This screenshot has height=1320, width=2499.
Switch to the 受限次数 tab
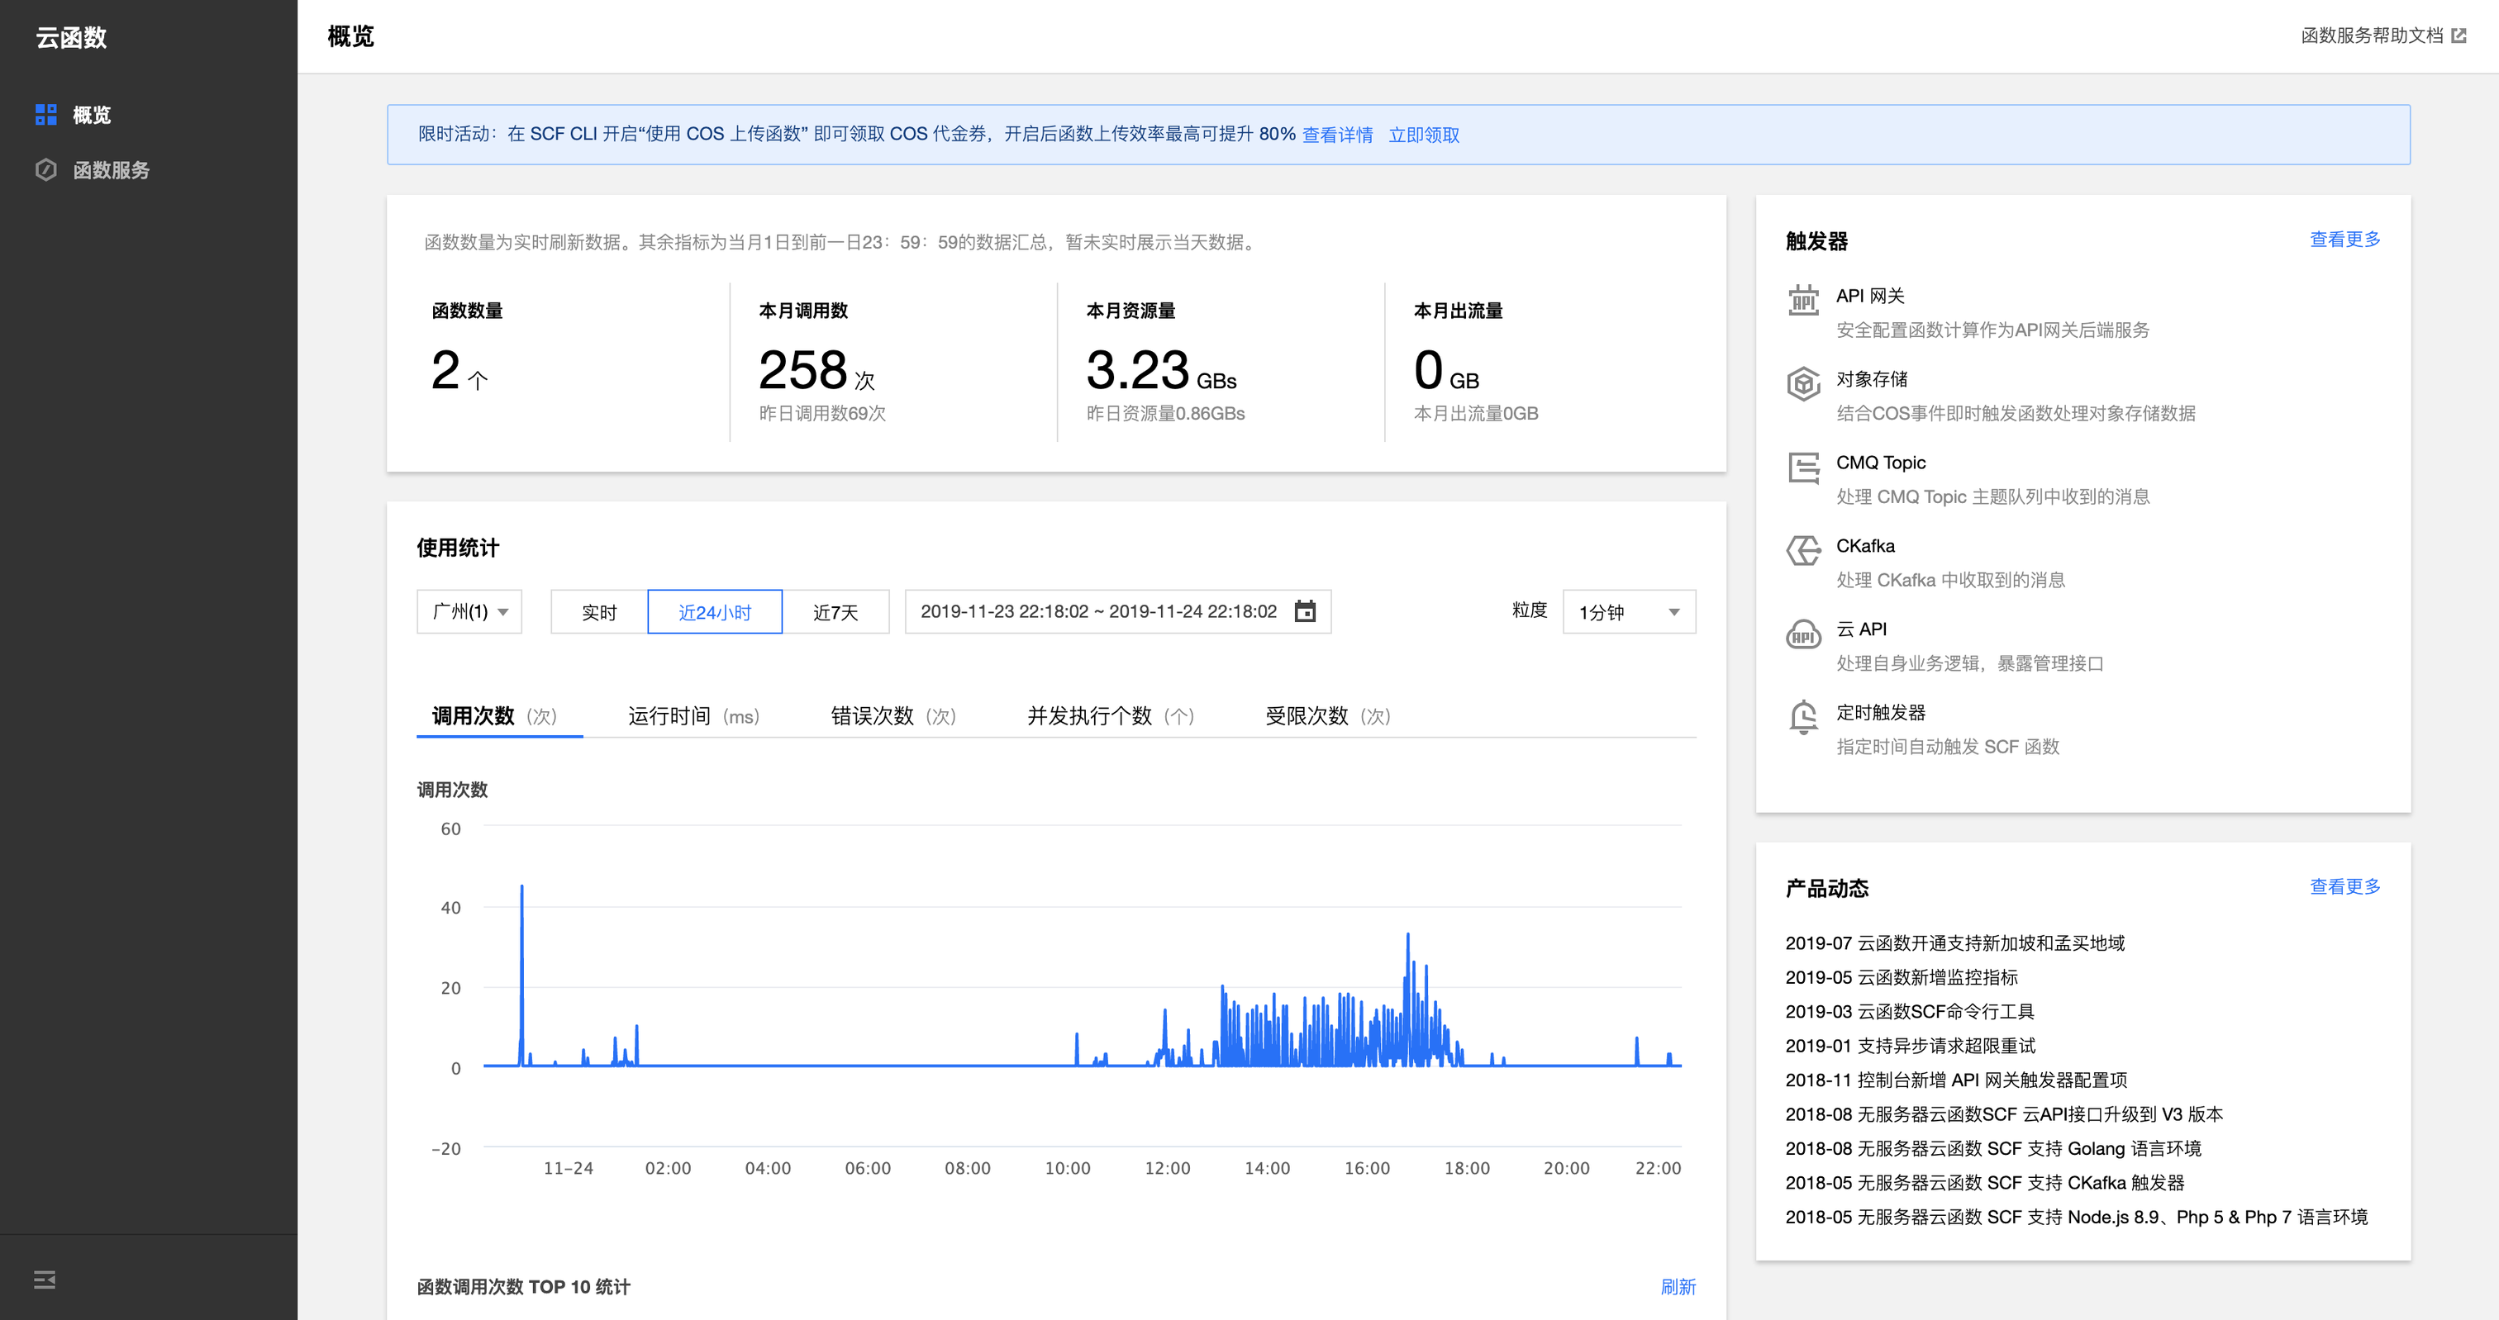click(1328, 716)
